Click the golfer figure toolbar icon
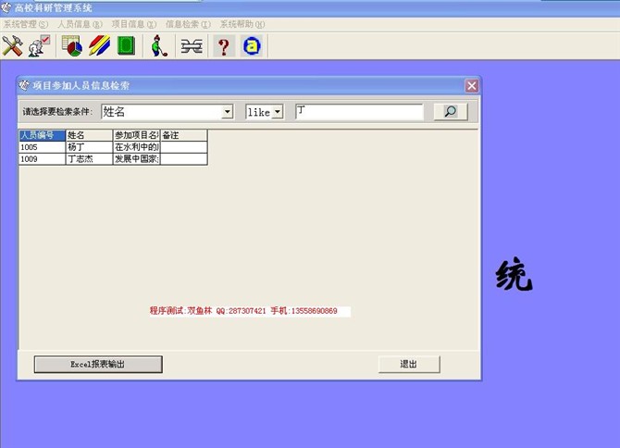This screenshot has width=620, height=448. [159, 46]
